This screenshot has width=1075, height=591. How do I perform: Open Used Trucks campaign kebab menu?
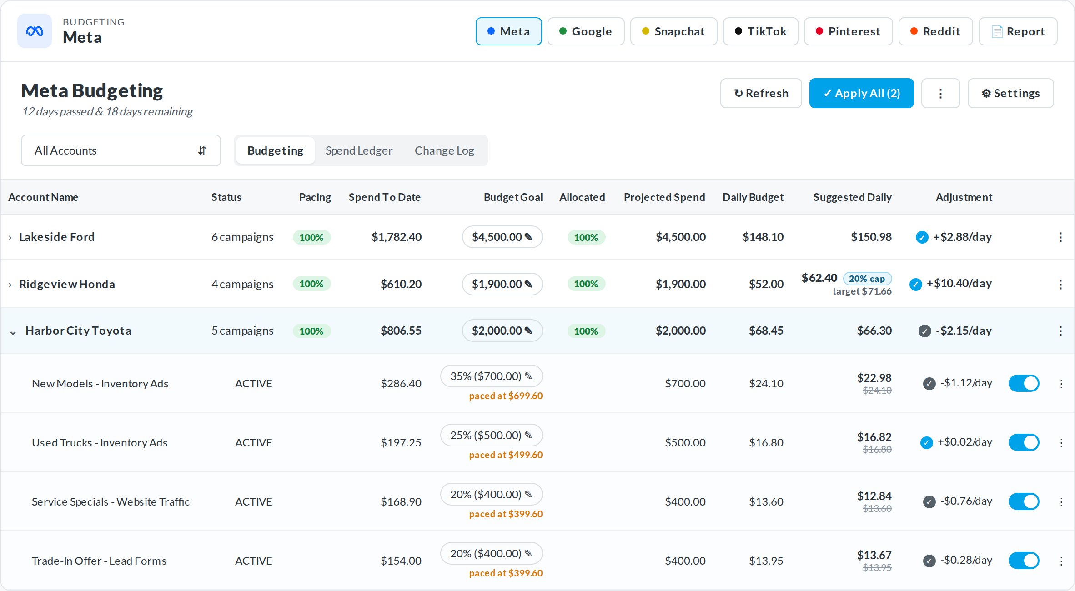(1061, 443)
